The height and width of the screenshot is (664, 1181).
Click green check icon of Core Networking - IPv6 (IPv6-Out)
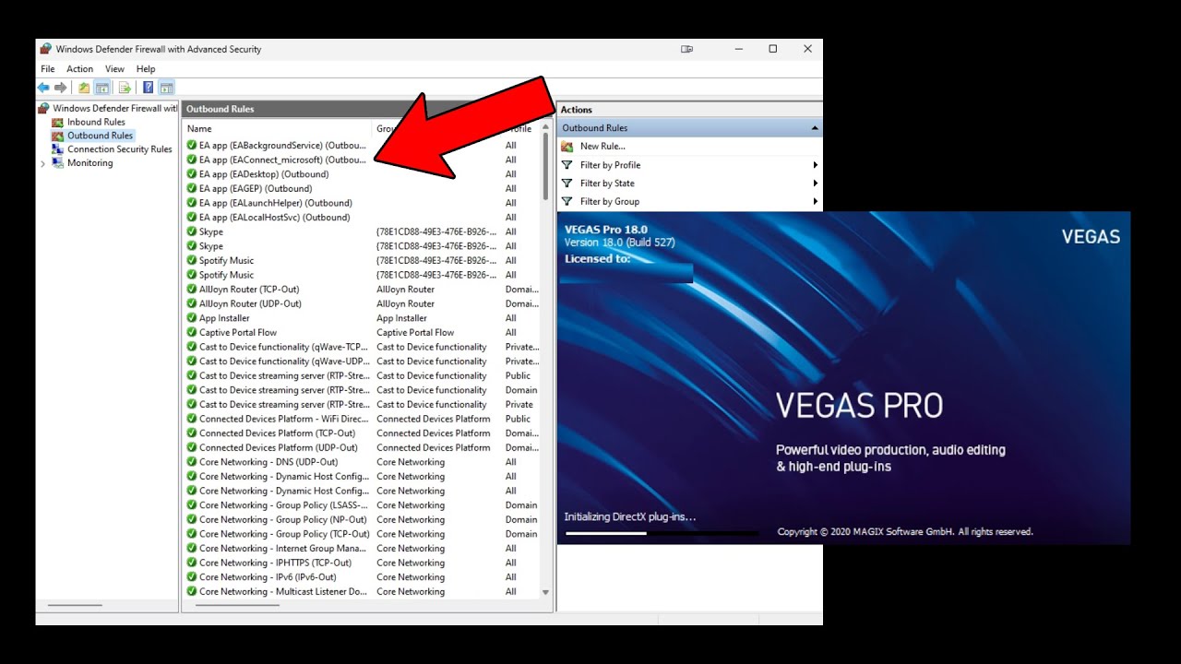pos(192,577)
